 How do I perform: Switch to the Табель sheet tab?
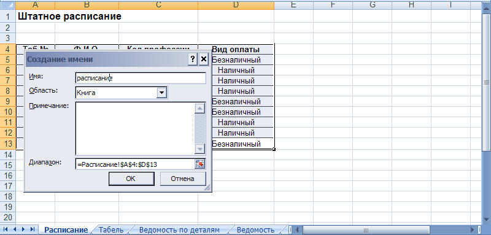pos(111,230)
